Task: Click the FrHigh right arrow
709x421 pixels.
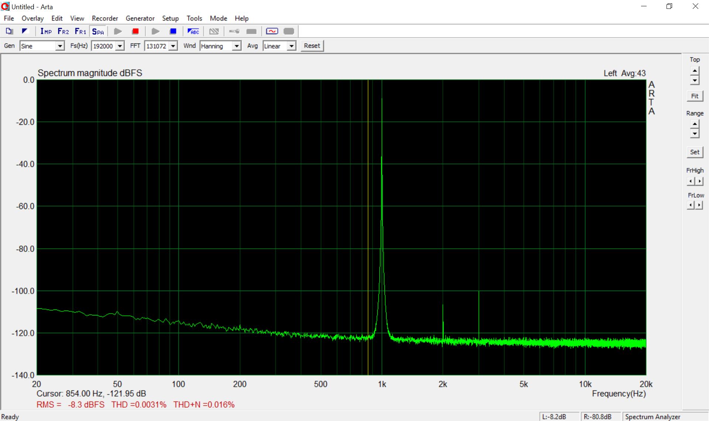Action: pos(699,181)
